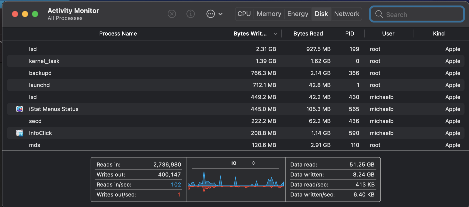Sort by the Process Name column header

[118, 33]
